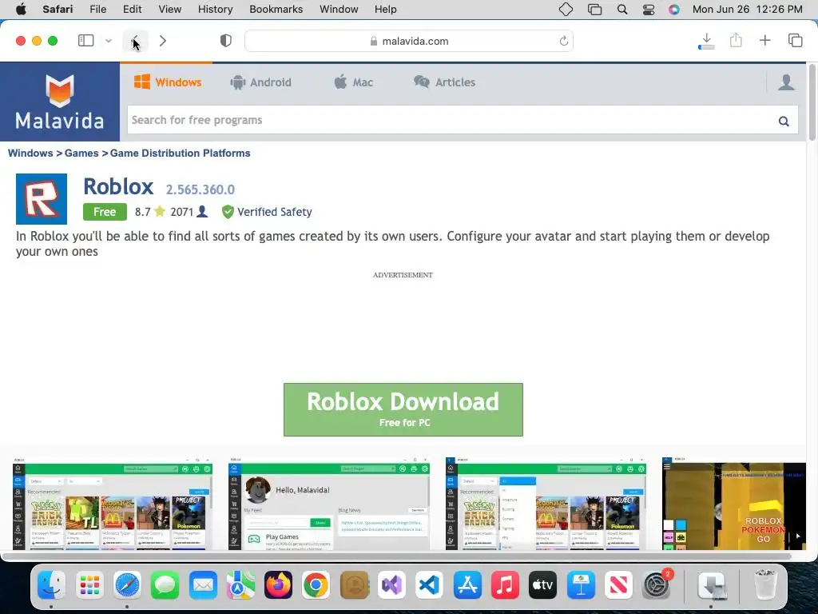Open the Roblox app logo image

(42, 199)
